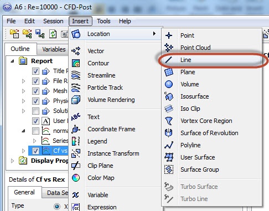Click the Plane grid icon
Image resolution: width=269 pixels, height=211 pixels.
pos(169,72)
